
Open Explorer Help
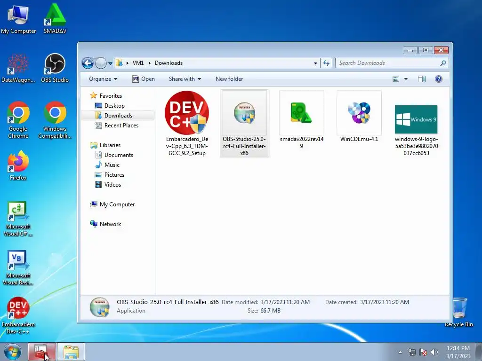pyautogui.click(x=439, y=79)
